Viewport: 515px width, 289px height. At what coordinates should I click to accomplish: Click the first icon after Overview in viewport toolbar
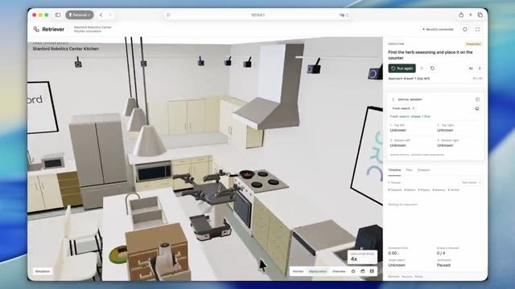pyautogui.click(x=353, y=271)
